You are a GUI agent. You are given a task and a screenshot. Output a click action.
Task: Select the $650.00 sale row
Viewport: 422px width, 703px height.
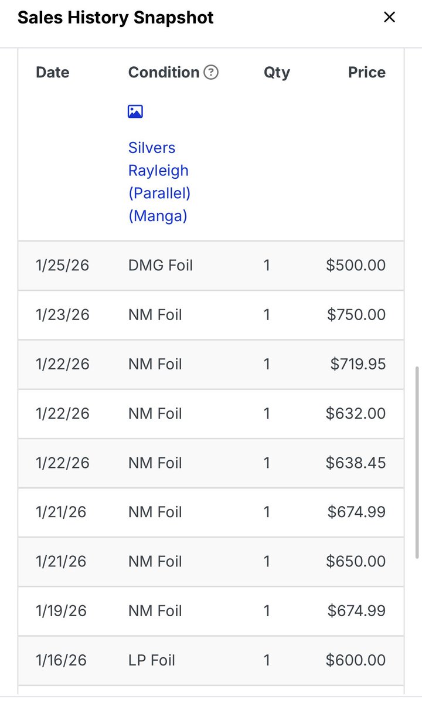tap(211, 562)
